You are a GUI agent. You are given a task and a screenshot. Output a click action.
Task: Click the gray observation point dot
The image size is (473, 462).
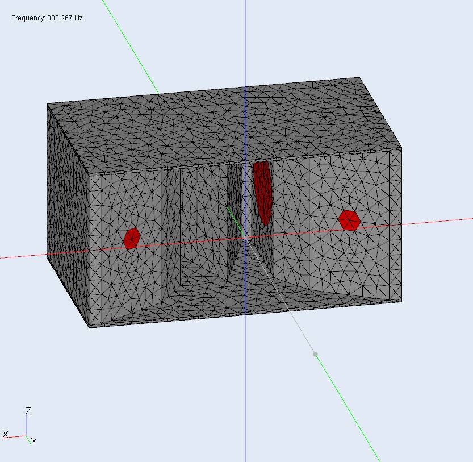point(315,354)
